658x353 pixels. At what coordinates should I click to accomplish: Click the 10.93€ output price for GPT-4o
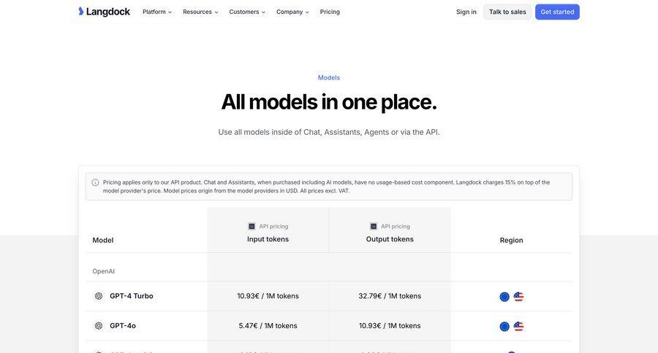point(390,326)
